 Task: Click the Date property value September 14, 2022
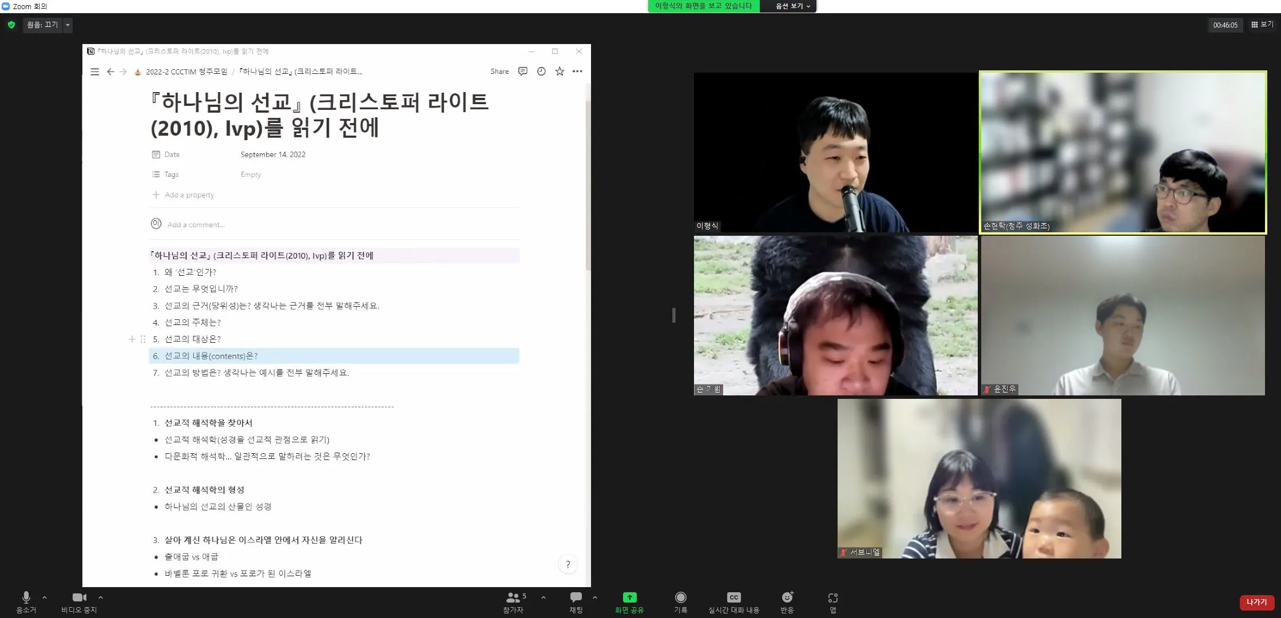(x=273, y=154)
